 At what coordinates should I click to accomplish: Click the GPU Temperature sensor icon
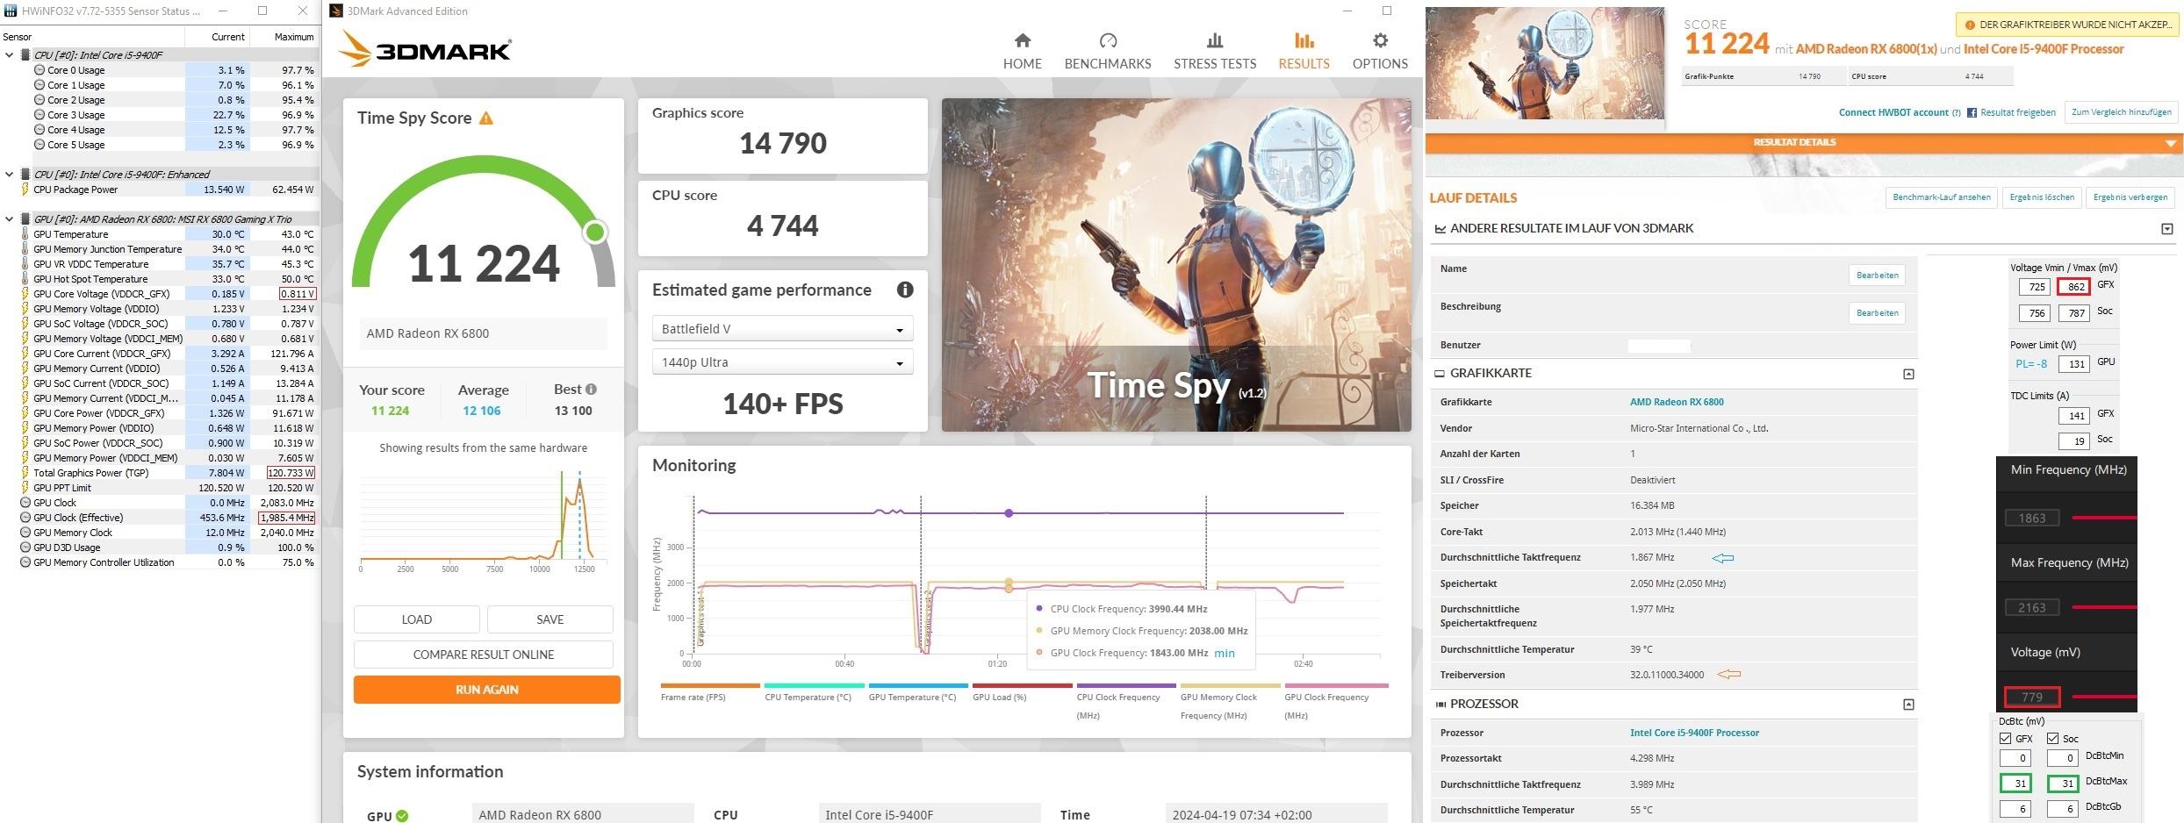coord(25,234)
